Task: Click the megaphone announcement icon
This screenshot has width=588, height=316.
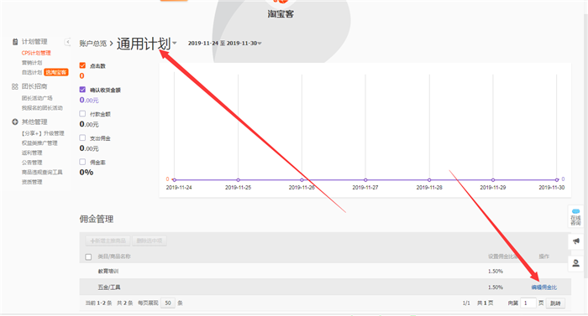Action: coord(576,241)
